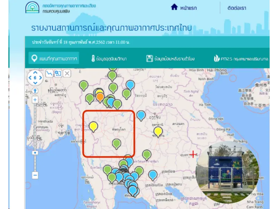
Task: Click the zoom in plus button on map
Action: coord(35,100)
